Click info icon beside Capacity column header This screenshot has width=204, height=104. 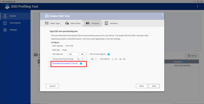pos(182,62)
